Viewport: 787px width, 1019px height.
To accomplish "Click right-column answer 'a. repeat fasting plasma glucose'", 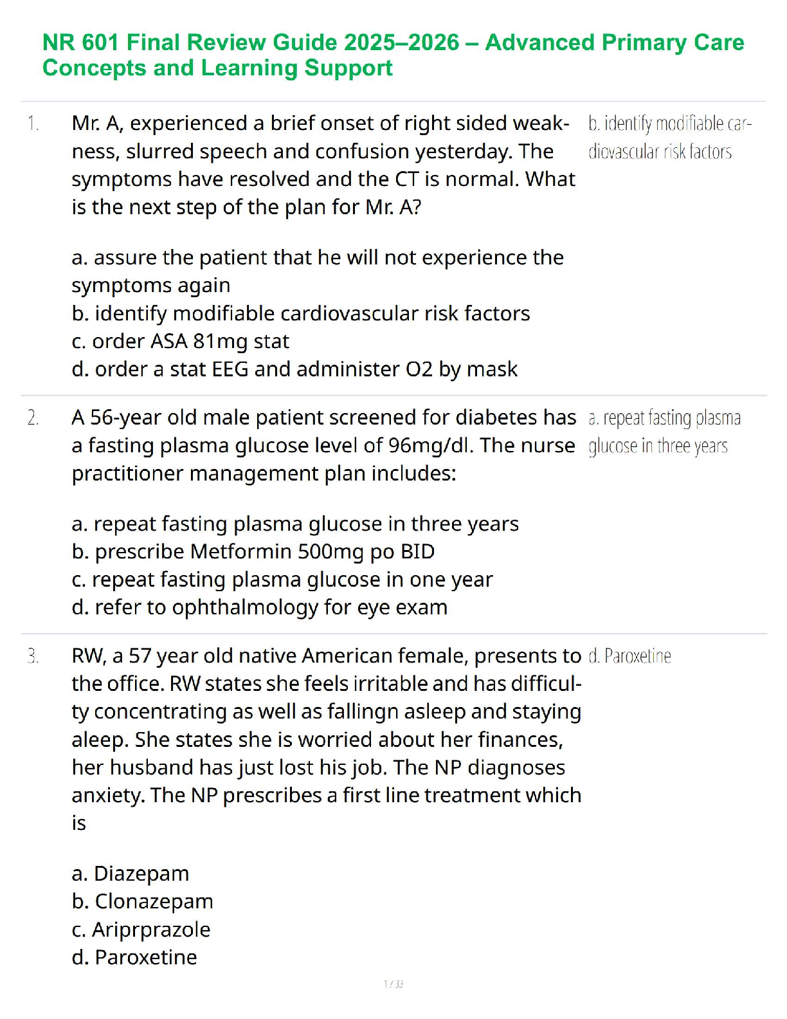I will point(664,432).
